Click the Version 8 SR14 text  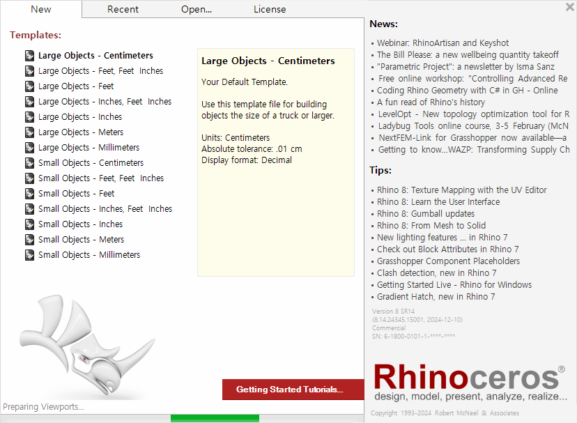(x=393, y=311)
